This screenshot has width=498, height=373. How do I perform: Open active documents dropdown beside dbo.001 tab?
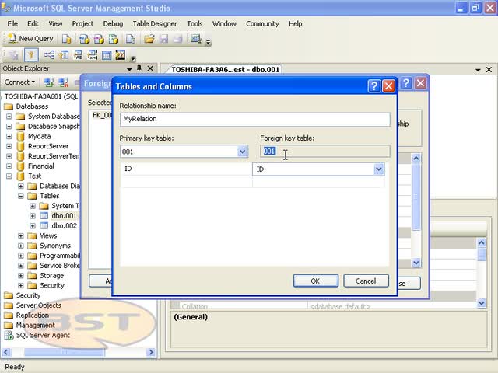pos(478,70)
